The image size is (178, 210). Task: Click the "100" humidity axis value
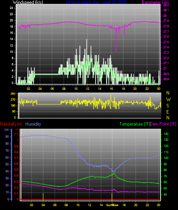tap(6, 129)
